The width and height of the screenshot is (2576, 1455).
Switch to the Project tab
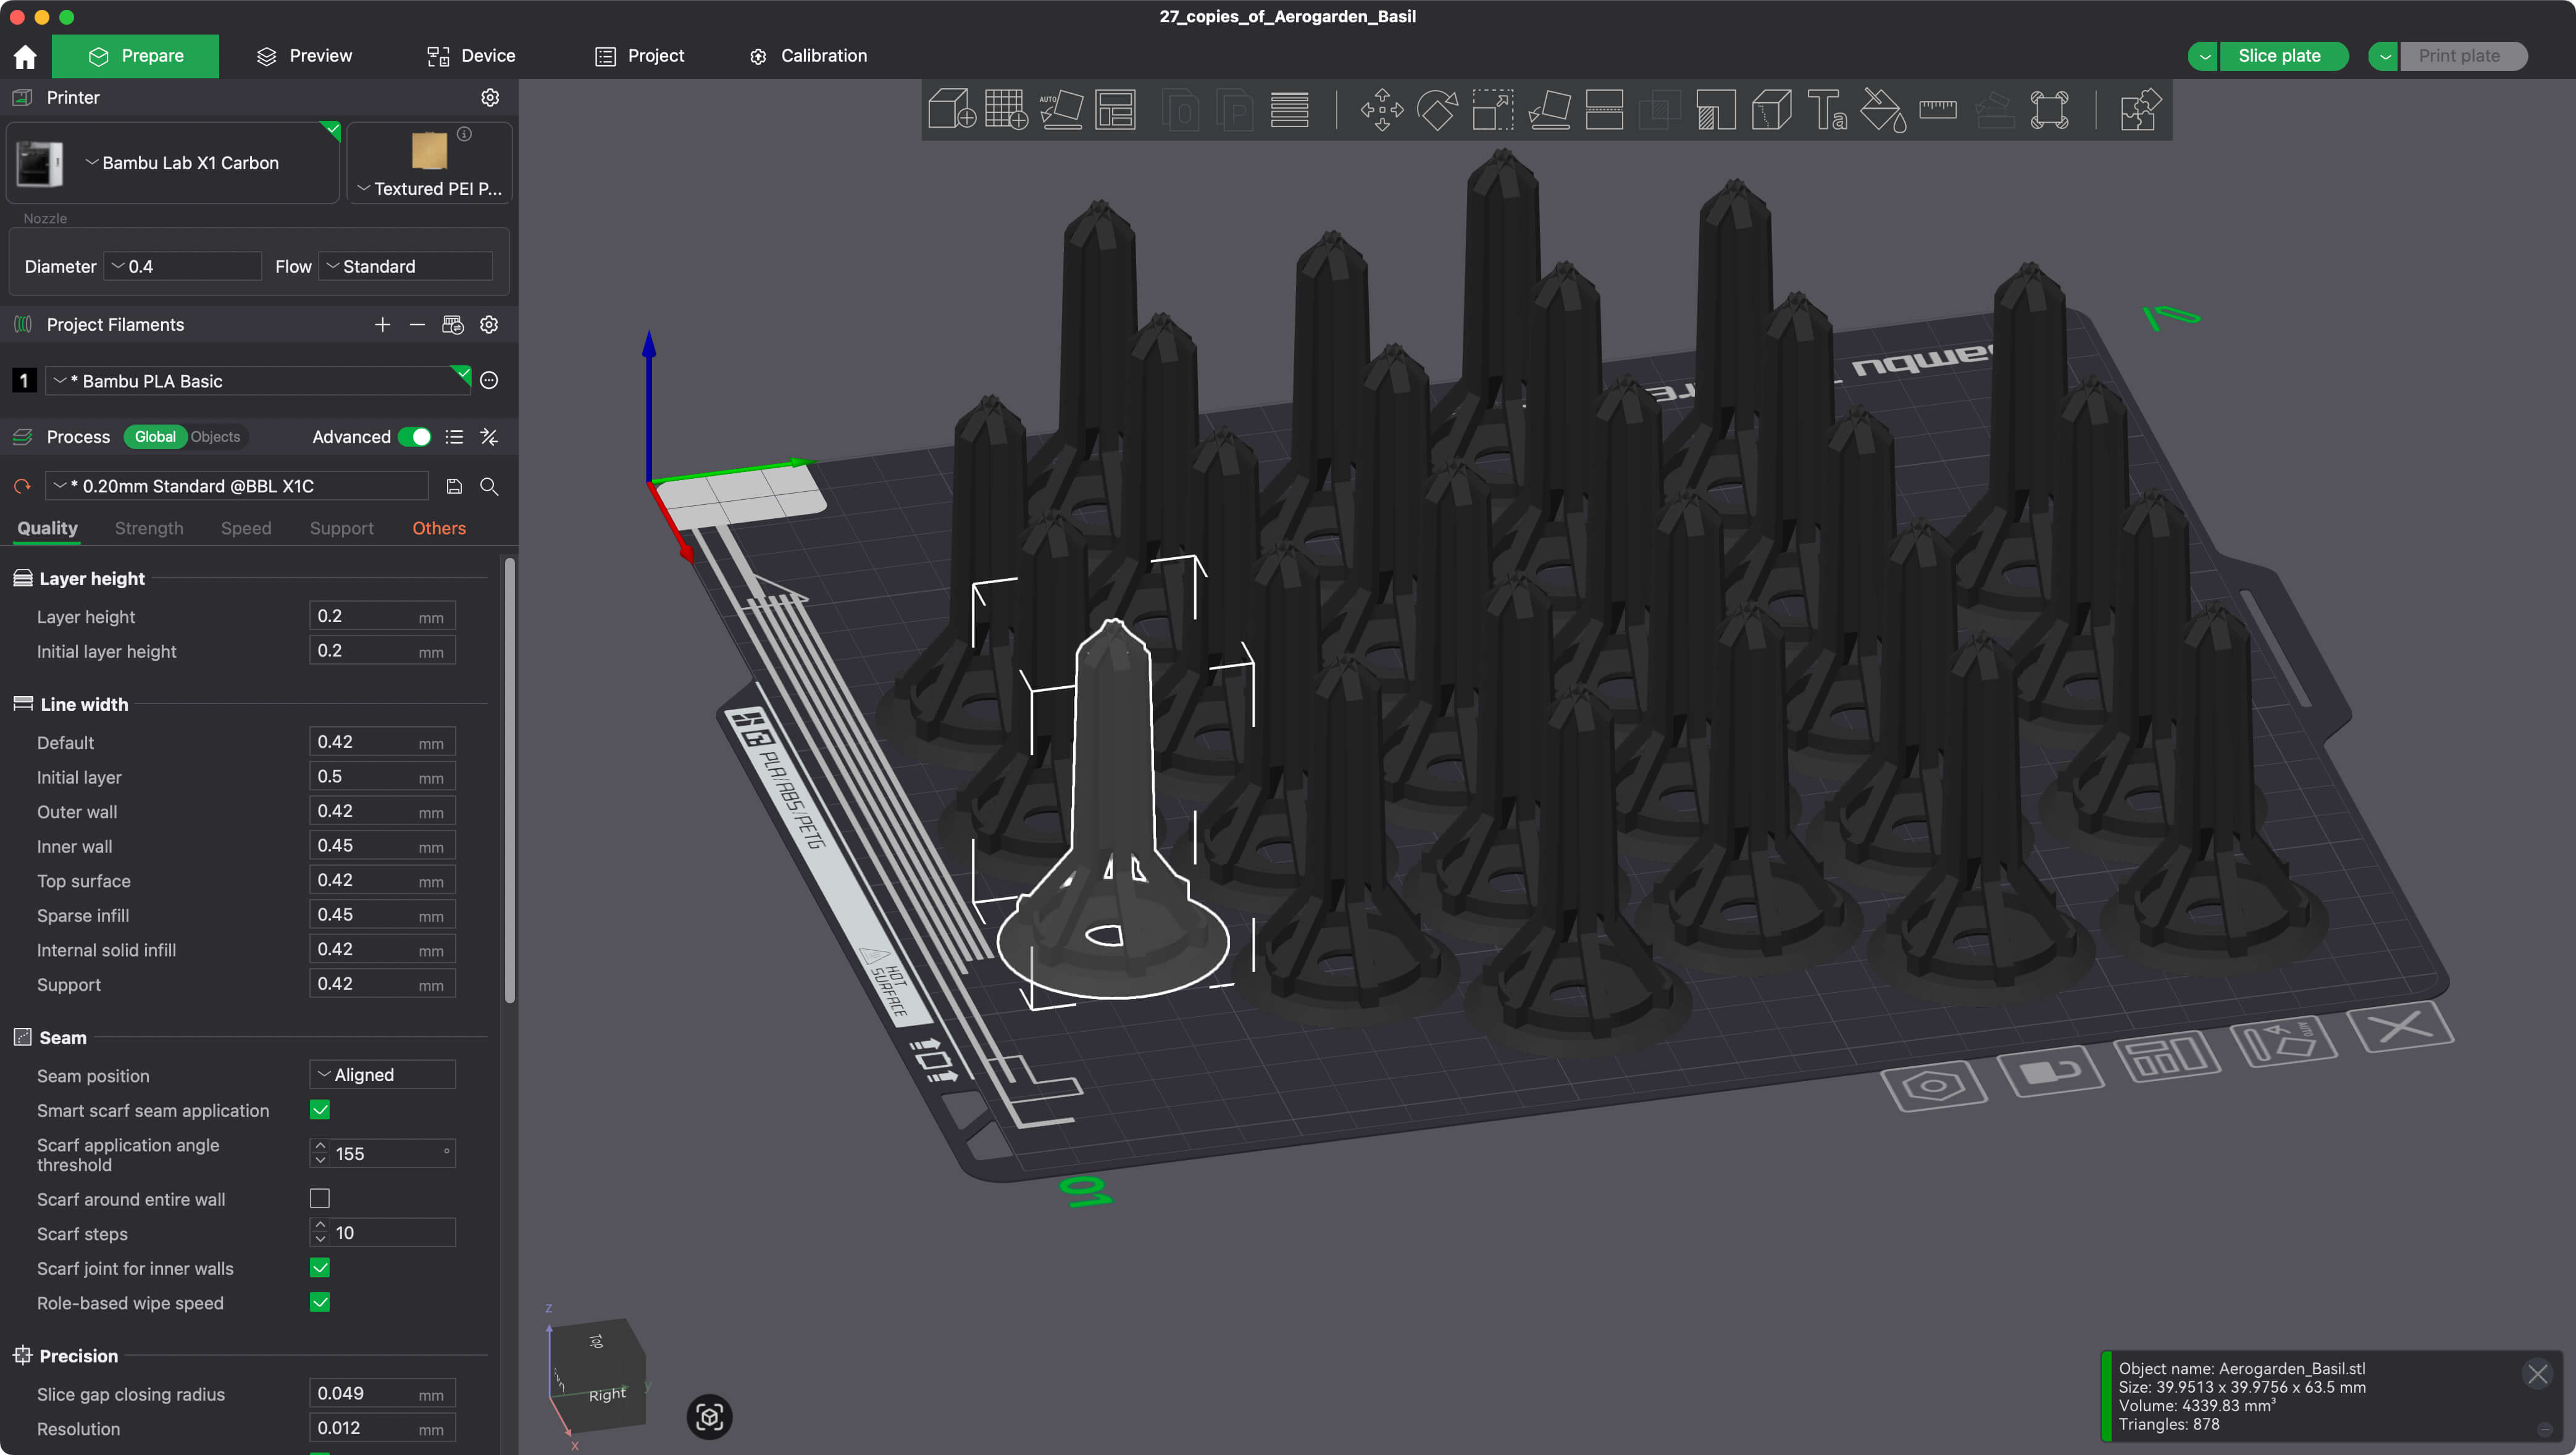[x=639, y=56]
